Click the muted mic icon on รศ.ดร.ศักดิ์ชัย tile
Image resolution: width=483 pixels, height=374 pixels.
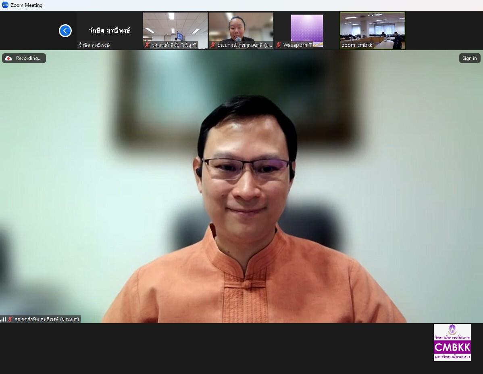[x=147, y=45]
